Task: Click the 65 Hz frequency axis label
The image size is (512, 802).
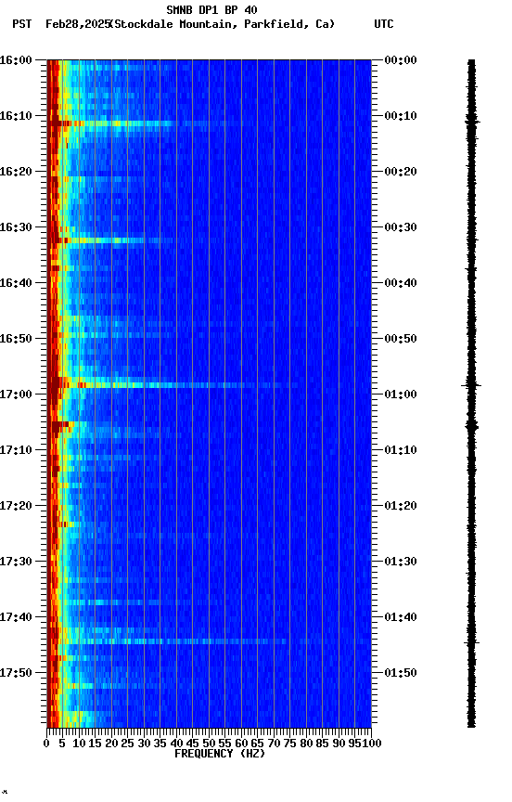Action: coord(257,744)
